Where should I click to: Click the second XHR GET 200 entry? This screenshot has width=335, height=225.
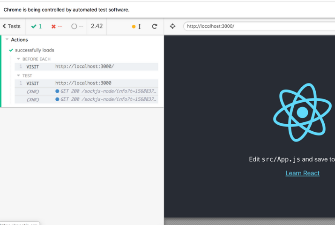tap(105, 99)
